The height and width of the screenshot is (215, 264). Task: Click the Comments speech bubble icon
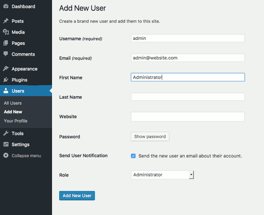point(6,54)
